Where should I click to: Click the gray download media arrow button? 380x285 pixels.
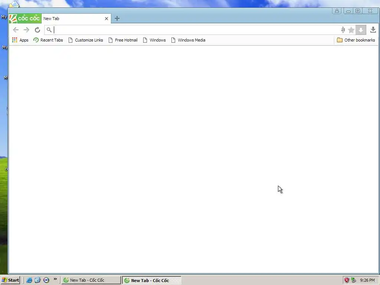(x=361, y=30)
